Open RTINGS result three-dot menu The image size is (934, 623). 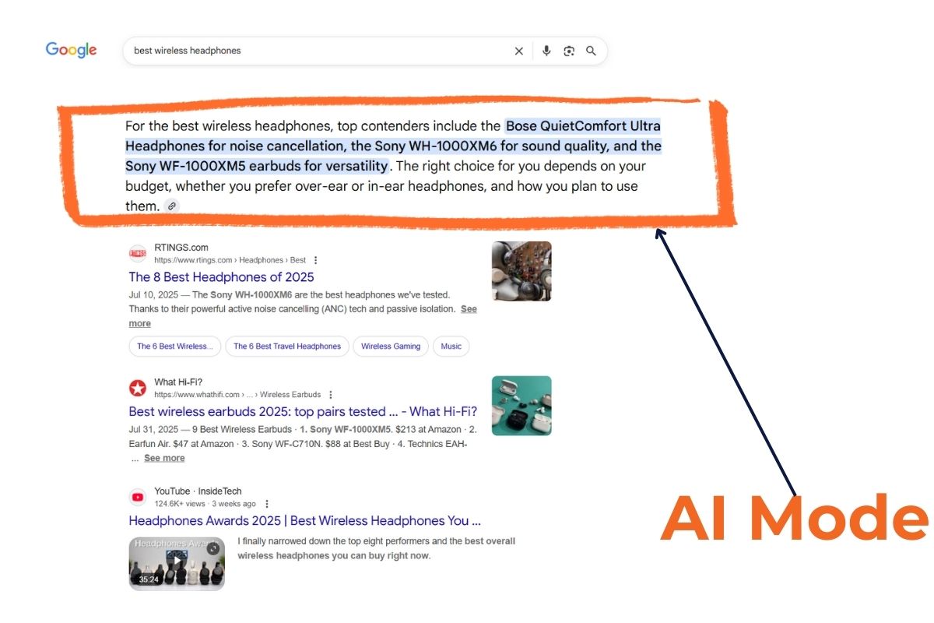coord(315,260)
